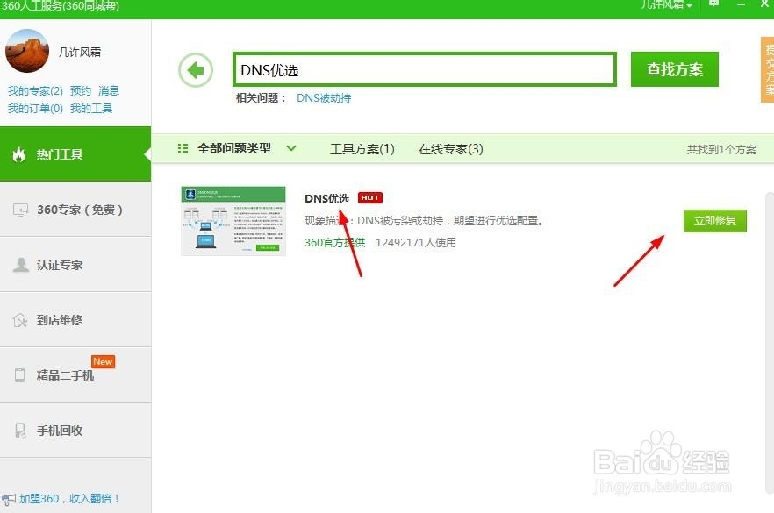Click the feedback chat icon in title bar
The height and width of the screenshot is (513, 774).
click(713, 4)
